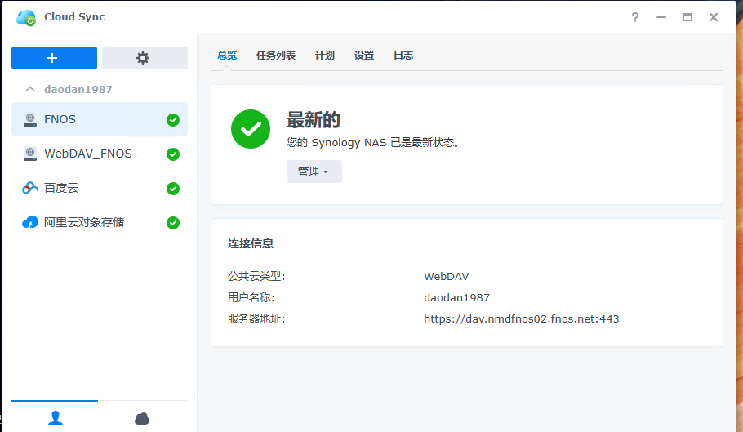
Task: Open help question mark icon
Action: pos(635,17)
